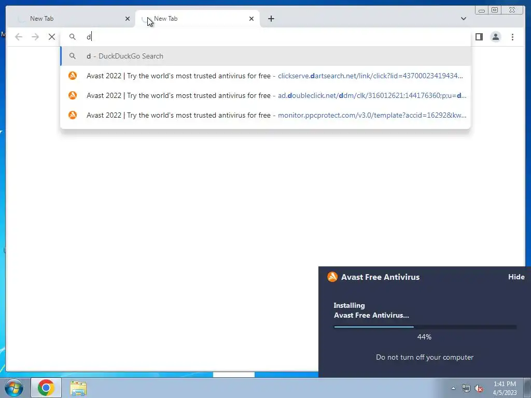Click the magnifier icon of the DuckDuckGo suggestion
The image size is (531, 398).
click(x=73, y=56)
